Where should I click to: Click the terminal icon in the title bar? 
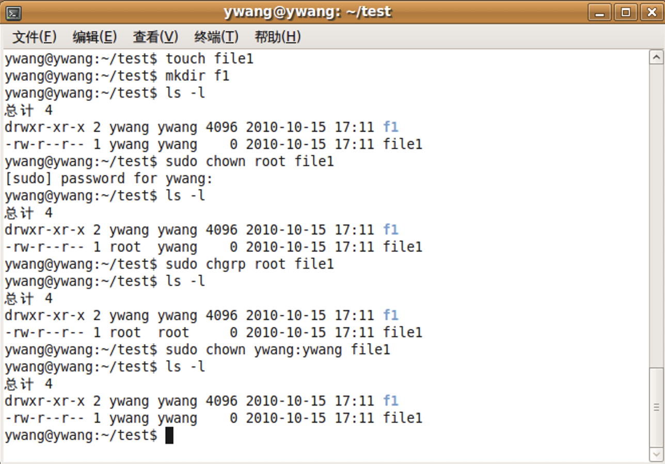coord(14,13)
